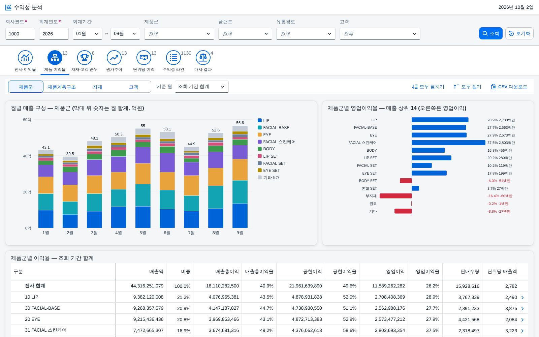Toggle the FACIAL SET legend series

[x=272, y=163]
